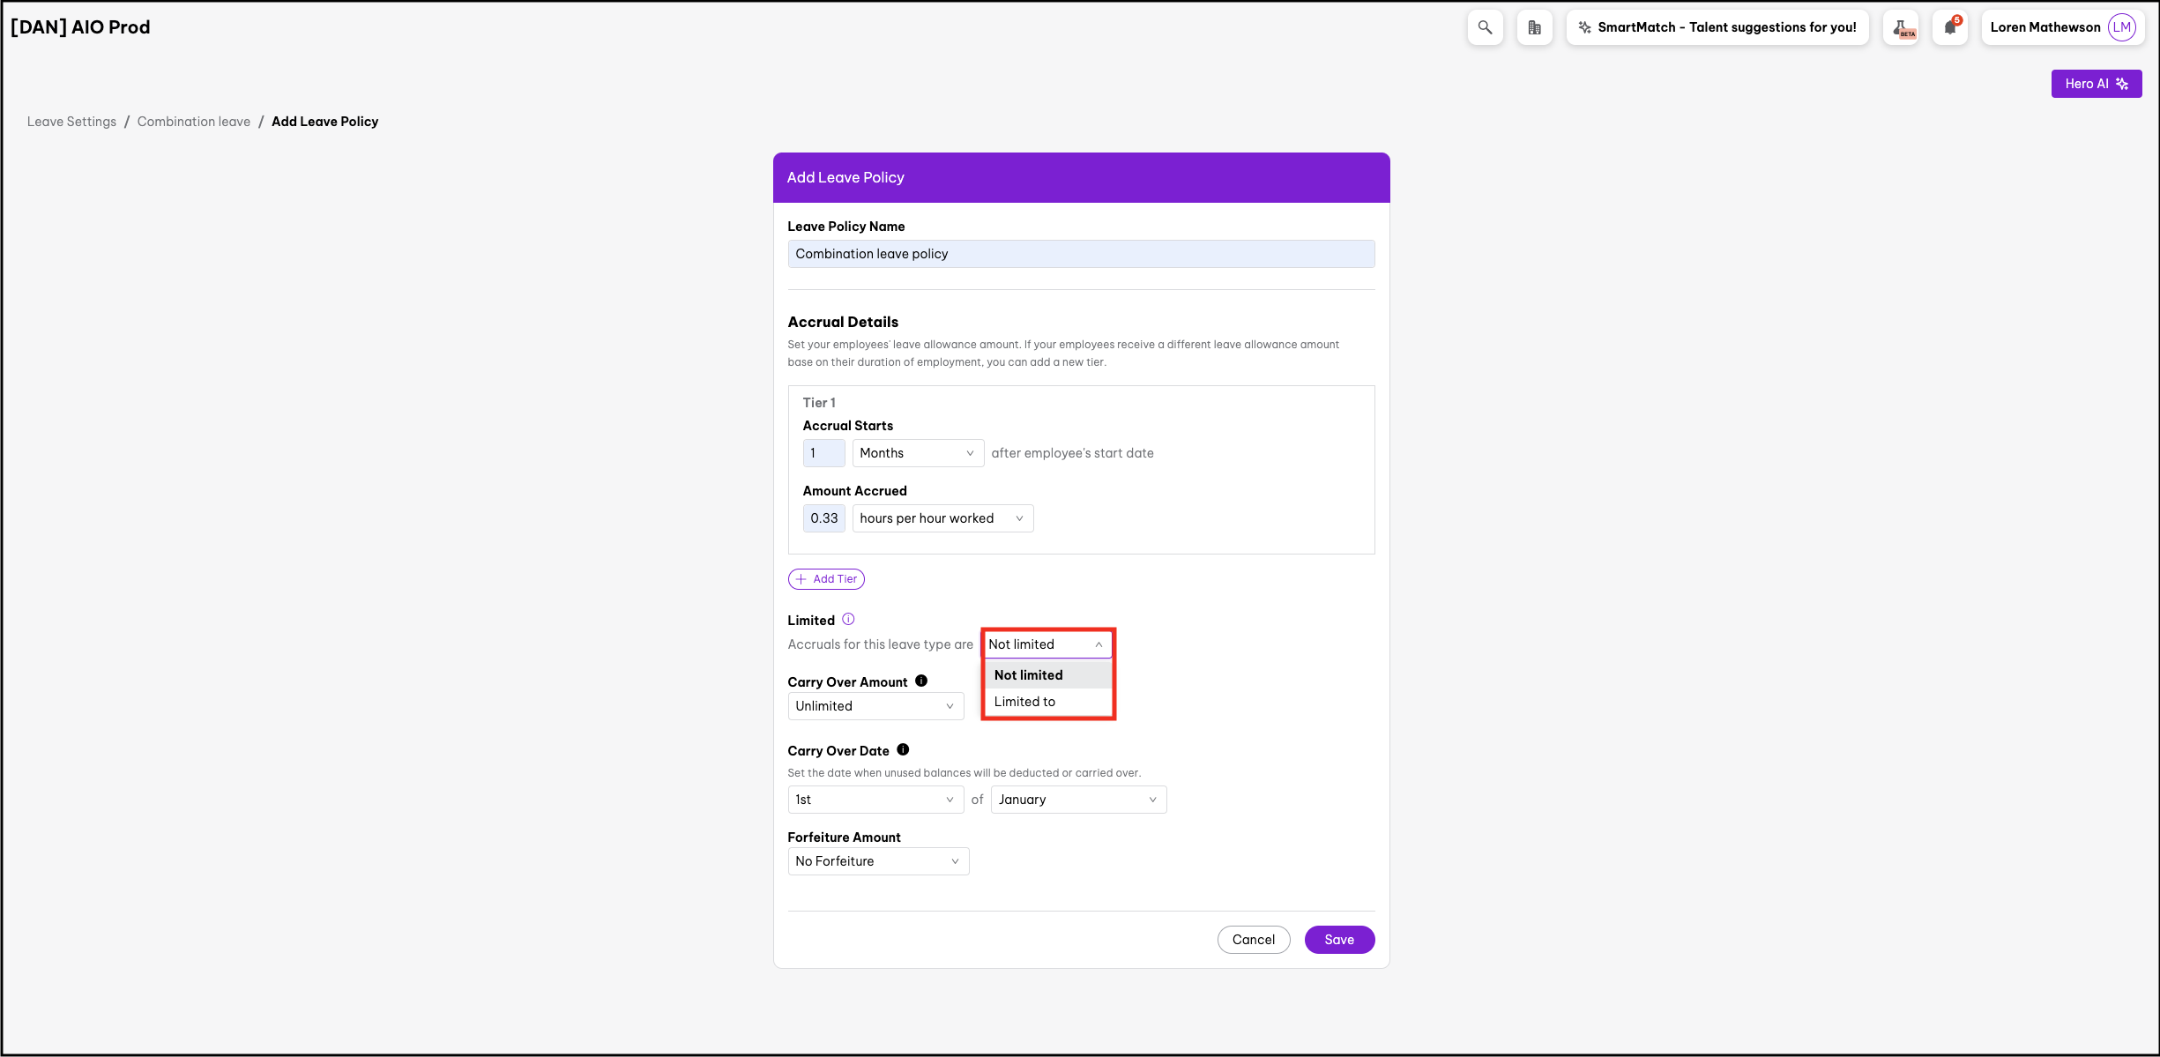The width and height of the screenshot is (2160, 1057).
Task: Click the search magnifier icon
Action: [x=1485, y=27]
